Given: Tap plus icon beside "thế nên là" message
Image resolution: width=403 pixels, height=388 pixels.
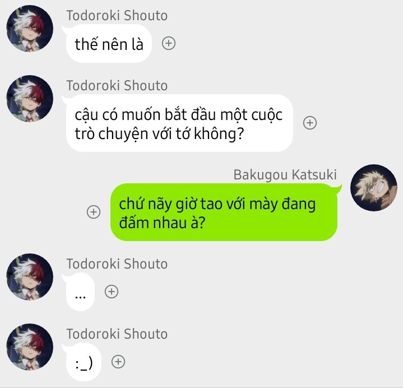Looking at the screenshot, I should (169, 43).
